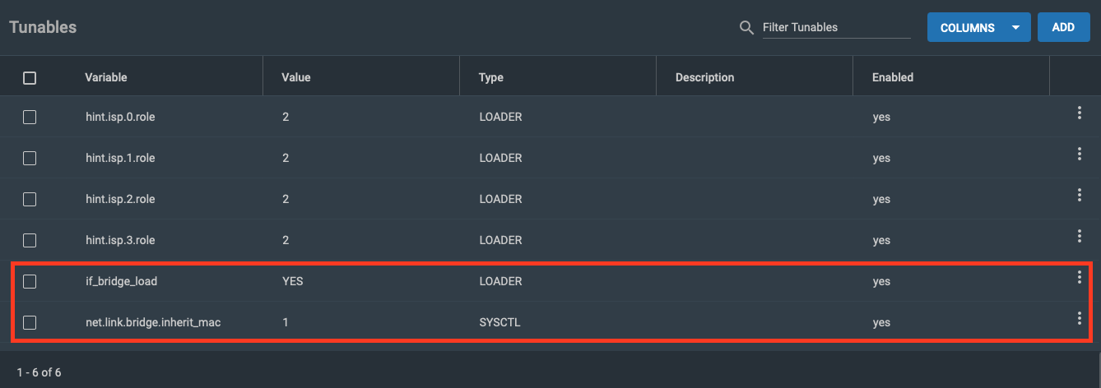Click the ADD button
1101x388 pixels.
click(x=1063, y=27)
